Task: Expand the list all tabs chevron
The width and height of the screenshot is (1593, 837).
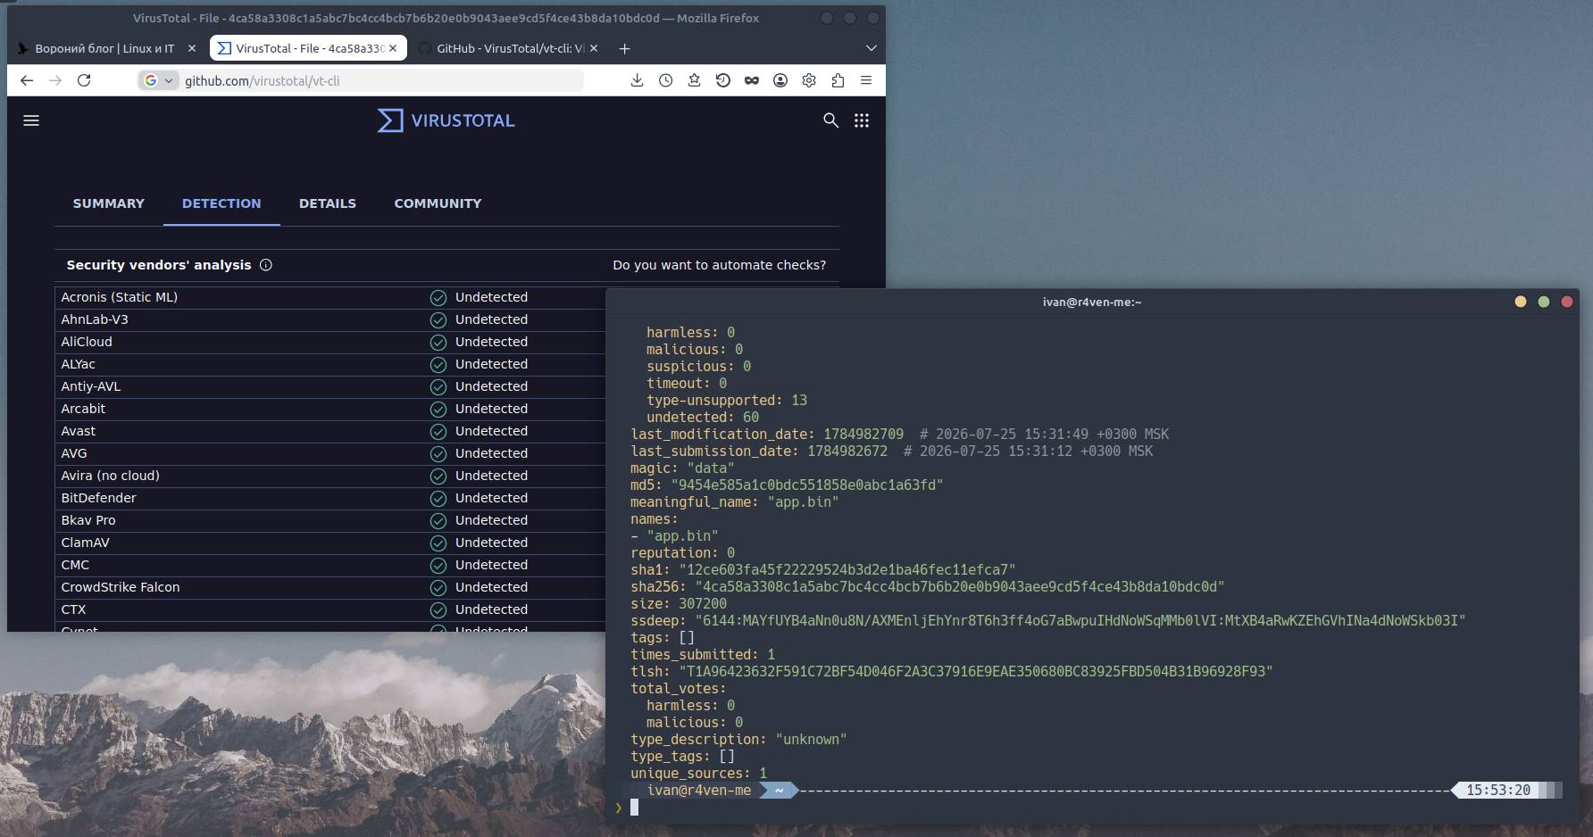Action: [872, 48]
